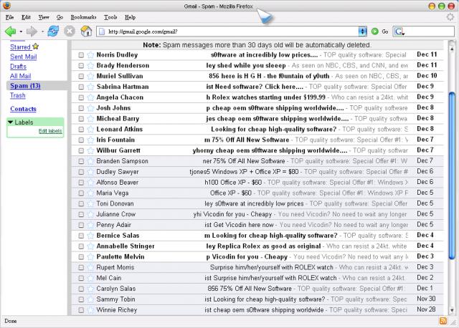
Task: Click in the URL address field
Action: 228,32
